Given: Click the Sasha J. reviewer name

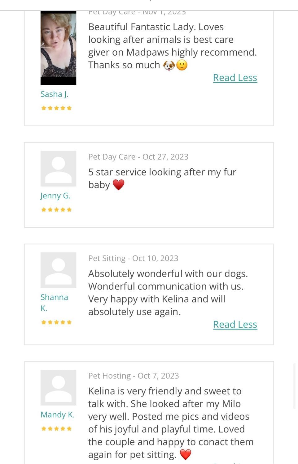Looking at the screenshot, I should [x=55, y=94].
